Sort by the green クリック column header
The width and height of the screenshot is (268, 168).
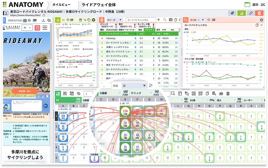pyautogui.click(x=149, y=30)
